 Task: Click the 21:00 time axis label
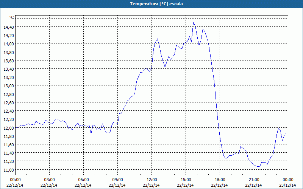[x=254, y=180]
